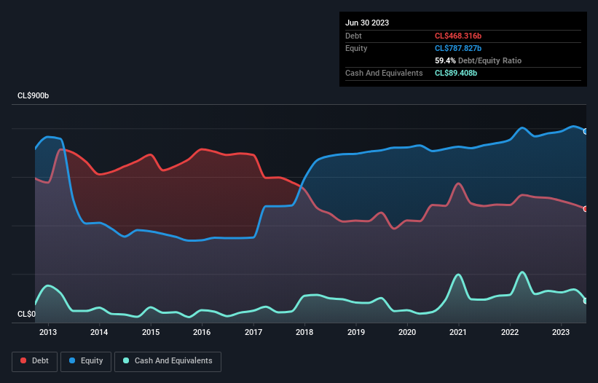598x383 pixels.
Task: Select the Equity endpoint marker on blue line
Action: pos(586,132)
